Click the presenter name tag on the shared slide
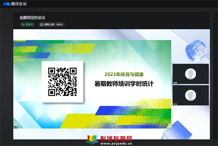The height and width of the screenshot is (146, 218). (x=16, y=127)
